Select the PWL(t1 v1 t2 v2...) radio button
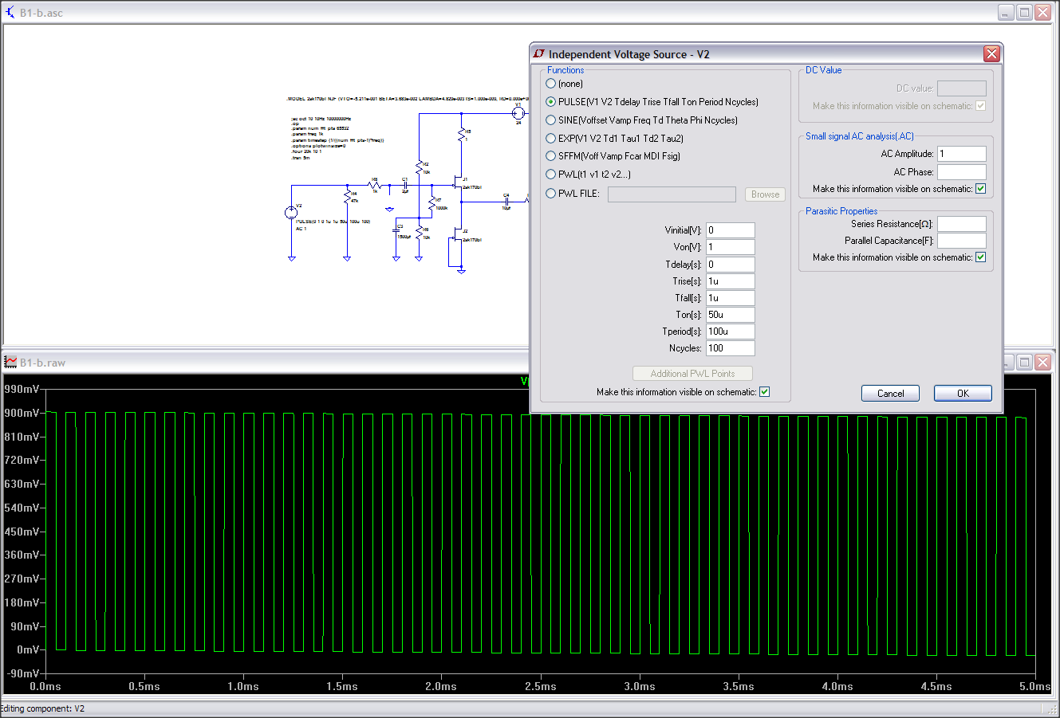 point(551,175)
